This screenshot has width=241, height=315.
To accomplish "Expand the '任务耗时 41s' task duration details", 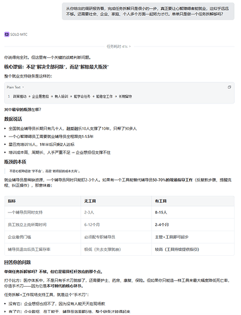I will pyautogui.click(x=119, y=47).
